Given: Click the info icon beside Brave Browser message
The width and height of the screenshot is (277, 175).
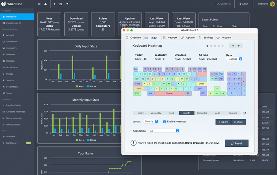Looking at the screenshot, I should [x=134, y=143].
